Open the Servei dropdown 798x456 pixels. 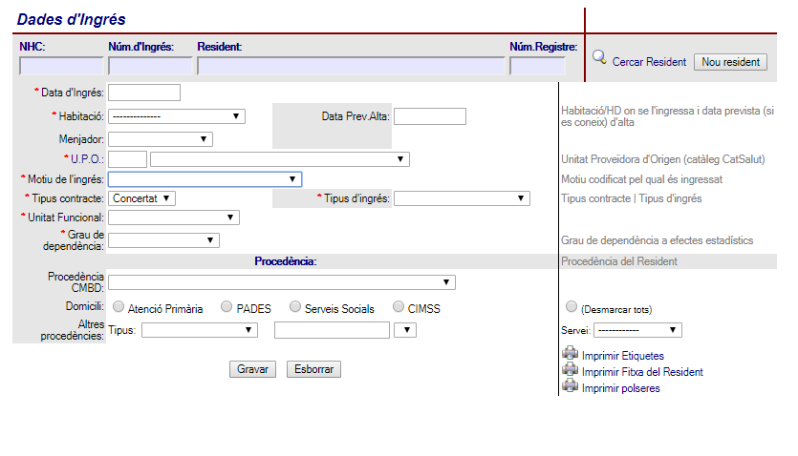[x=637, y=330]
